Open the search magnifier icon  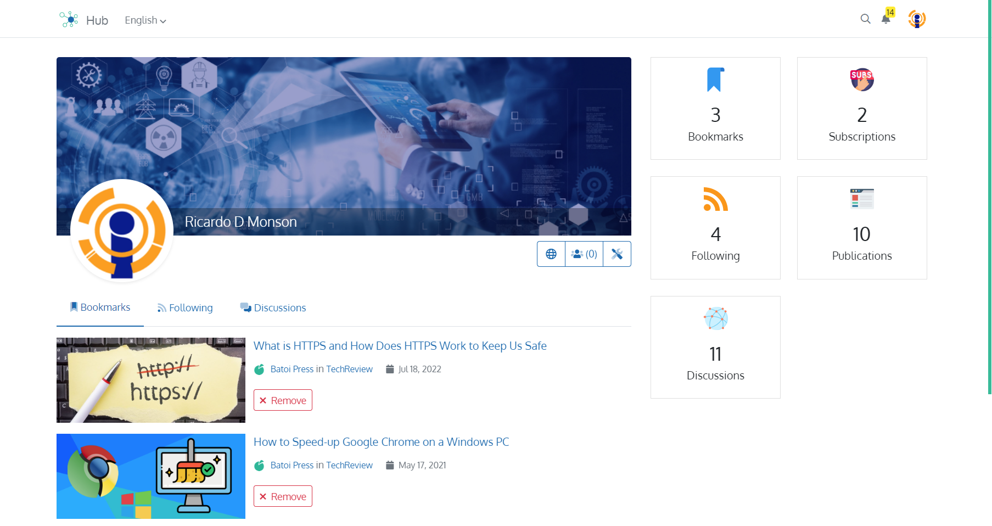(x=865, y=19)
